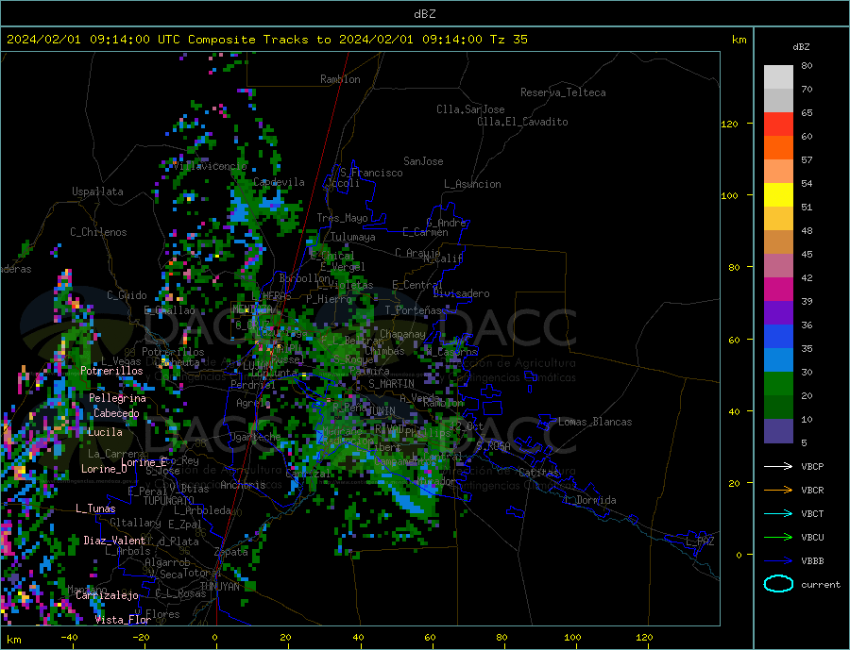
Task: Click the 'L_Dormida' map label
Action: pyautogui.click(x=590, y=500)
